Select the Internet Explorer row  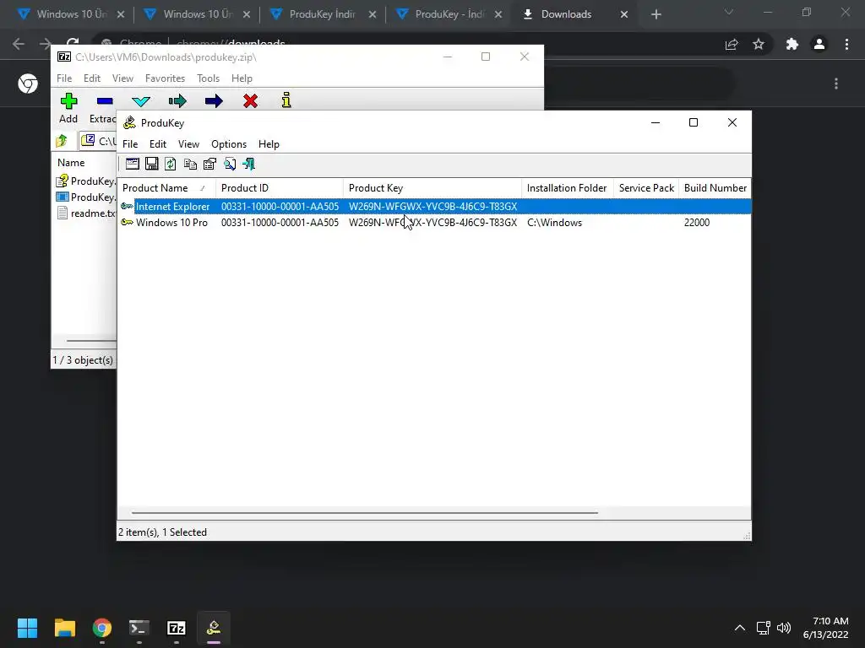[435, 206]
